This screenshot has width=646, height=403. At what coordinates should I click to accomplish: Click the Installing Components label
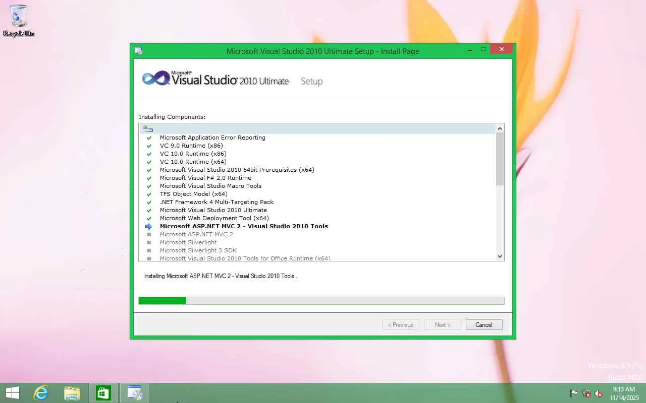click(172, 117)
